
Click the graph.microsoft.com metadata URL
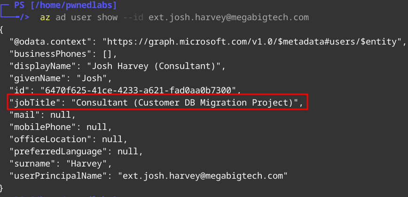click(254, 42)
